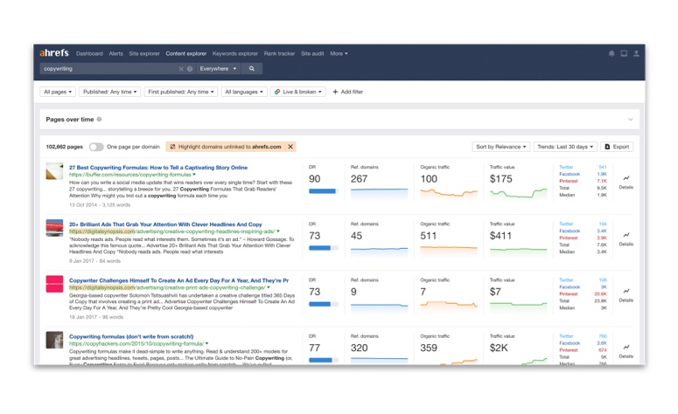Click the user account icon
Viewport: 678px width, 414px height.
636,53
